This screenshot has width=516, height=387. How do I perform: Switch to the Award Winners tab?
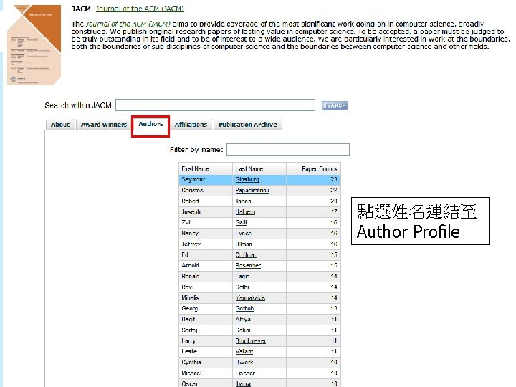tap(104, 125)
